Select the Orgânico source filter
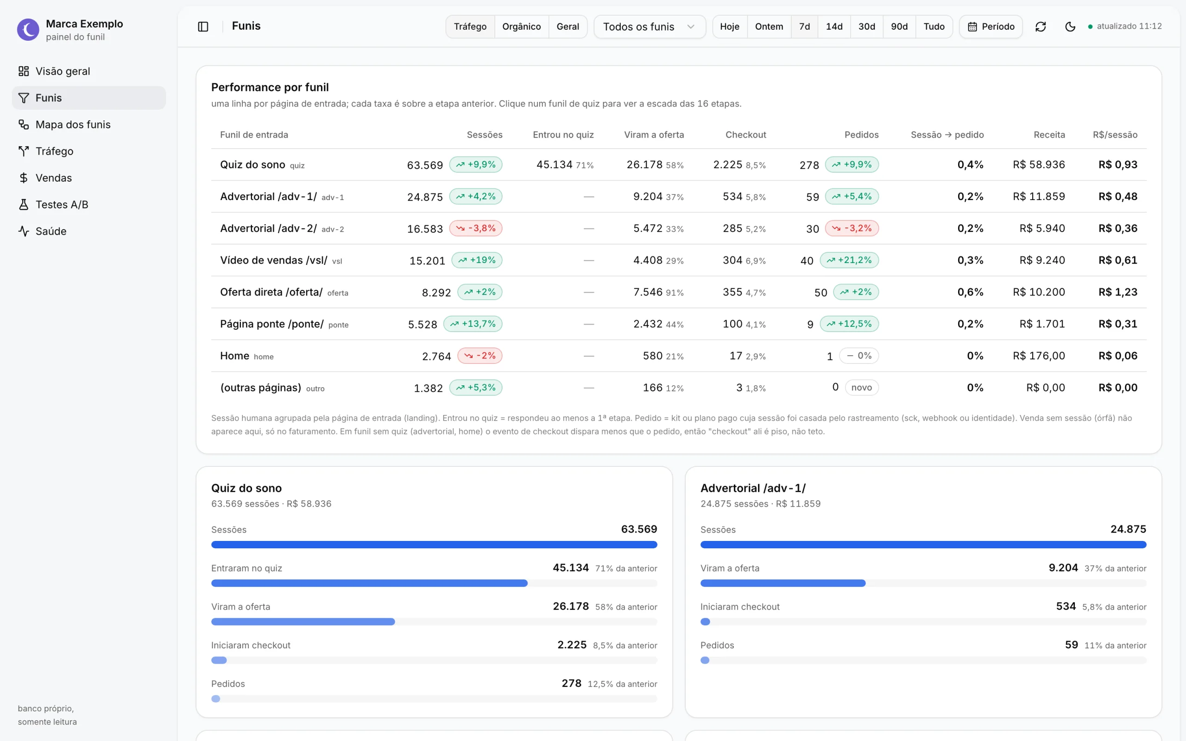The height and width of the screenshot is (741, 1186). [522, 26]
